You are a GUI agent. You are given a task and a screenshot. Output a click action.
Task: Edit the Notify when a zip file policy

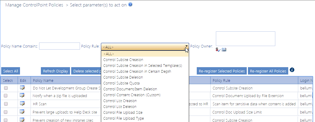pos(22,95)
